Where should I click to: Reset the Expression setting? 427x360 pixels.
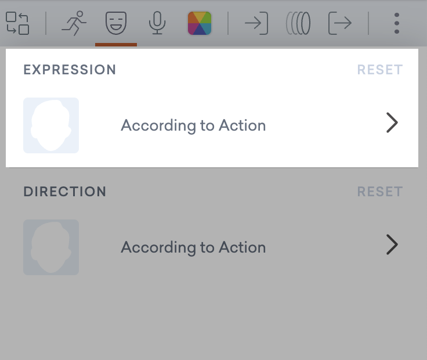click(x=380, y=70)
